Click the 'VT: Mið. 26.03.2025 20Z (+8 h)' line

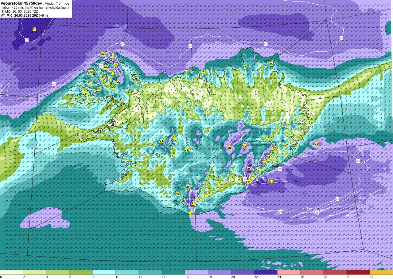25,15
